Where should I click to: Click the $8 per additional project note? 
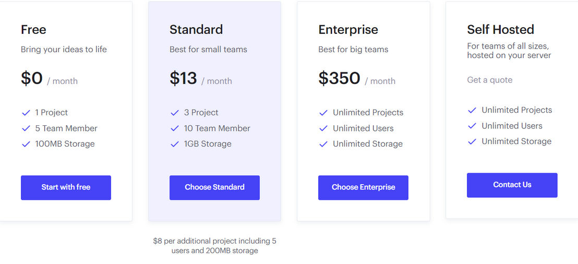(214, 246)
